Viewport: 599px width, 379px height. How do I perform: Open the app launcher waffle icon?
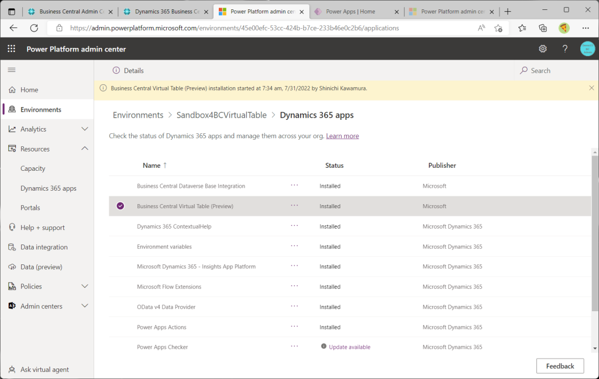tap(12, 49)
